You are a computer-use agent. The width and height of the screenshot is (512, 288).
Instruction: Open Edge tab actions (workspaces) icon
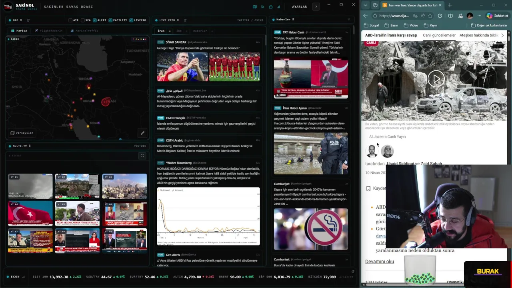[375, 5]
